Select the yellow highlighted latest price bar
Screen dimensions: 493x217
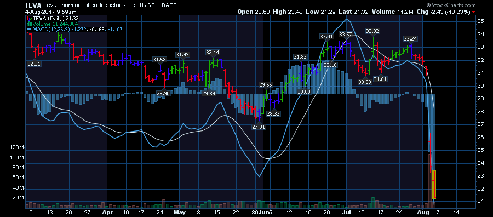[434, 185]
